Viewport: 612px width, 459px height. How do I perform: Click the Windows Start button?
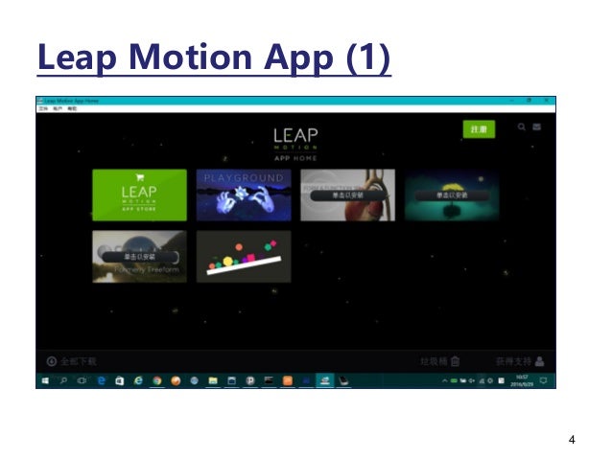(45, 380)
